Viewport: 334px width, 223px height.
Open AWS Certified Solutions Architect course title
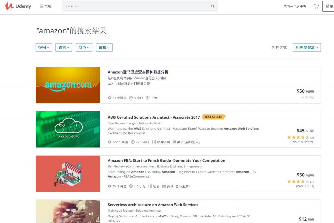[x=154, y=117]
